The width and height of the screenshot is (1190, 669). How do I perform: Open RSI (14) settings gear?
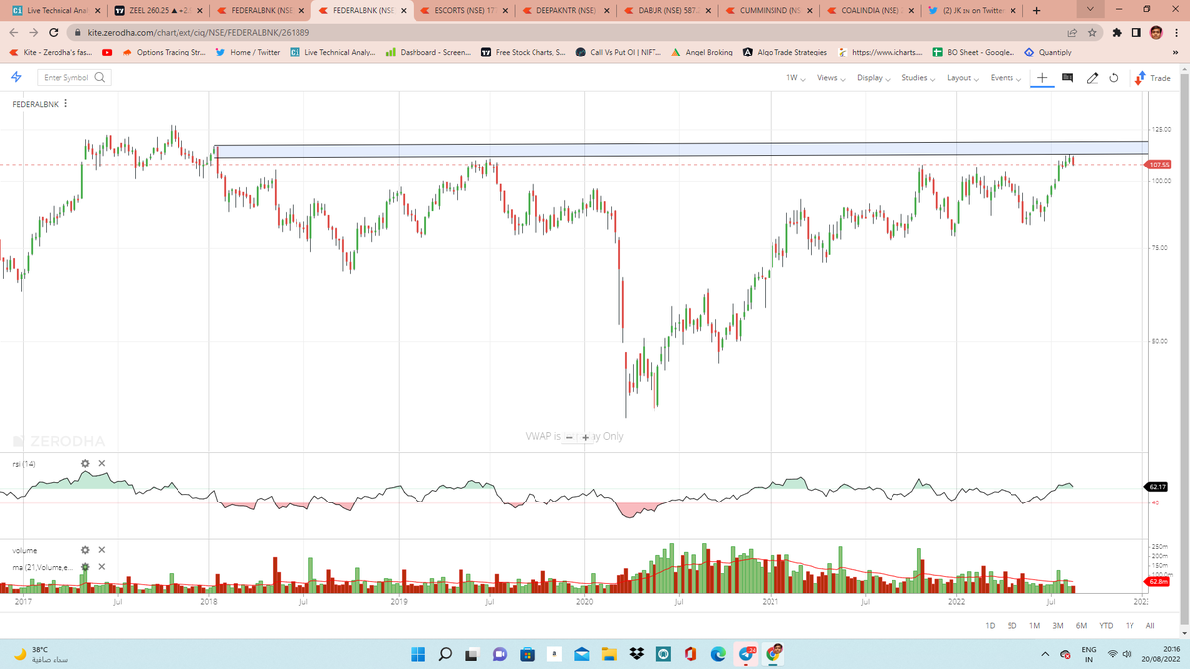click(85, 463)
